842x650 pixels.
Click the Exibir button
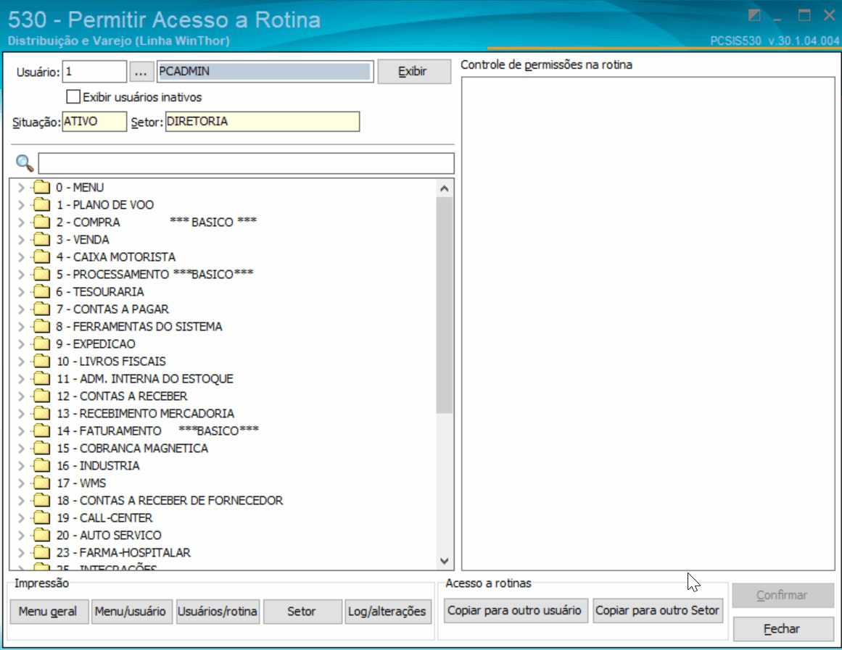(414, 72)
